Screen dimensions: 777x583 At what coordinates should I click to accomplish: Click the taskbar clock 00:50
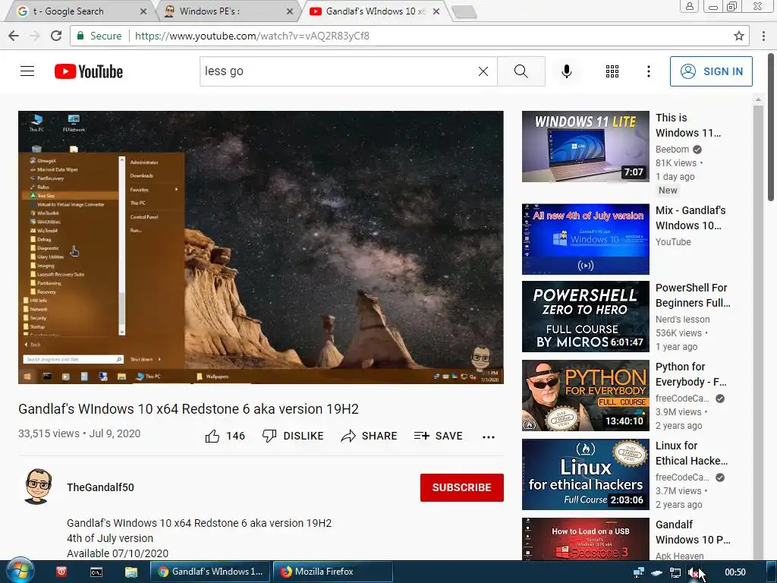pos(735,572)
